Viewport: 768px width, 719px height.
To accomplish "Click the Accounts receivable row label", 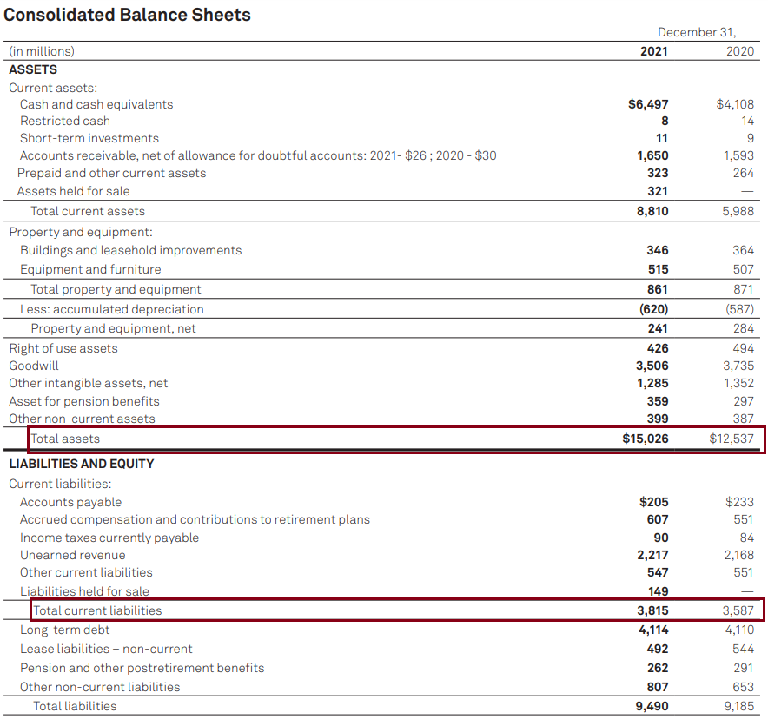I will 258,155.
